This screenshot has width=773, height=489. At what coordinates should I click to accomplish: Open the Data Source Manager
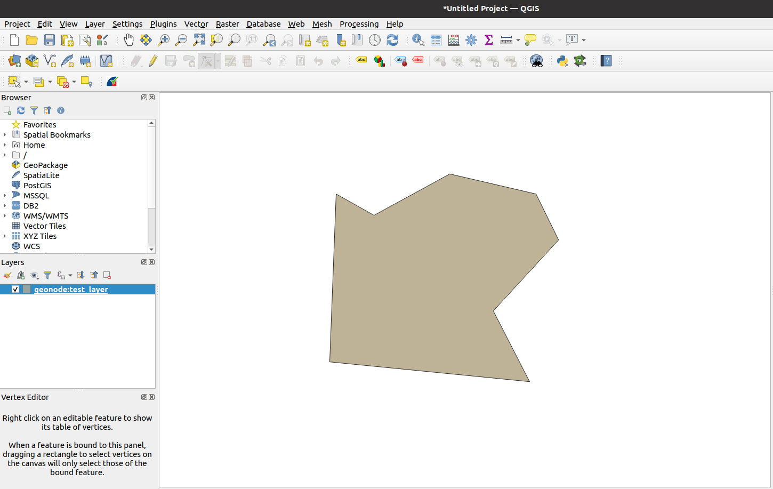(x=14, y=61)
